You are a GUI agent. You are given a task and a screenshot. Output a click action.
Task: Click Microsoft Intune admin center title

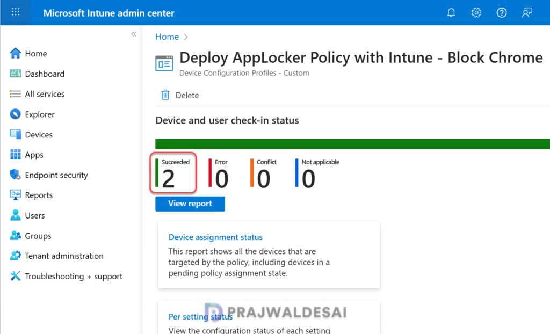tap(108, 13)
